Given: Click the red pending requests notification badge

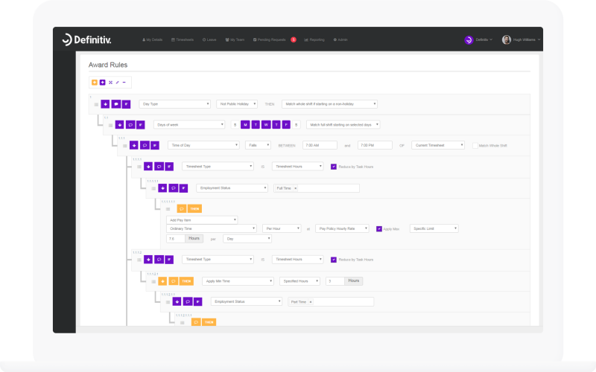Looking at the screenshot, I should [294, 39].
